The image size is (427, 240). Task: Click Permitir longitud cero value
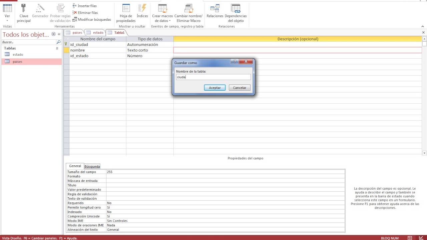(x=226, y=207)
